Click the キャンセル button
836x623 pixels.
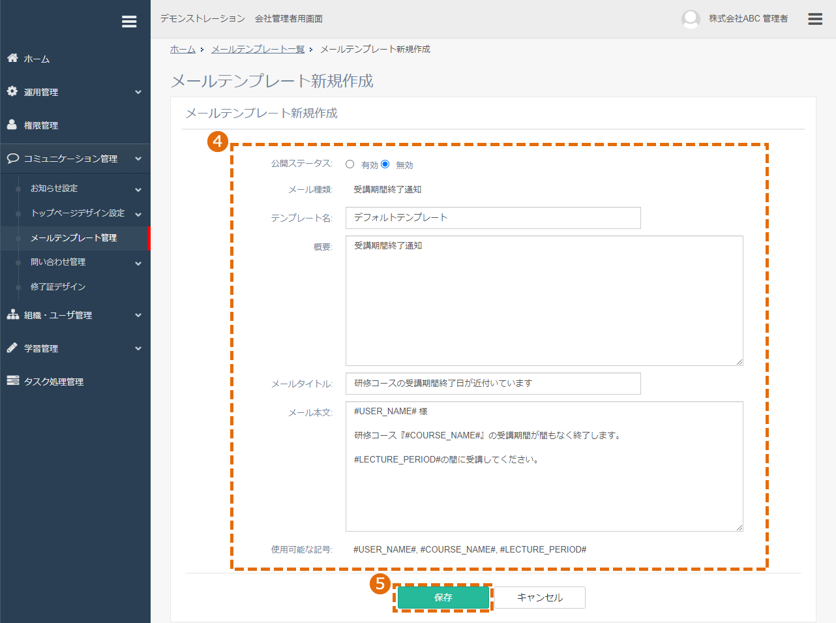click(540, 598)
